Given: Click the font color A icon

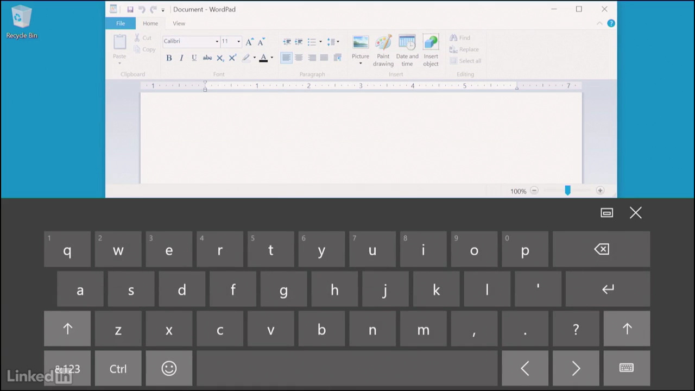Looking at the screenshot, I should (263, 58).
